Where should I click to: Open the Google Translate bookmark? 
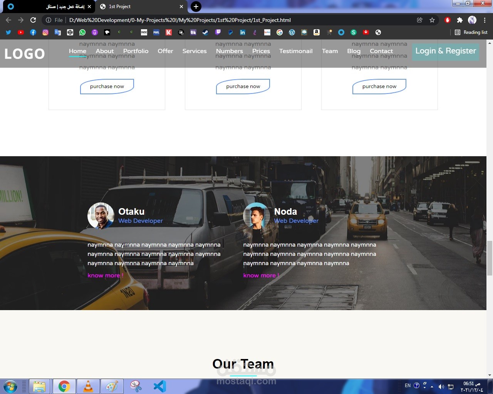pos(58,32)
